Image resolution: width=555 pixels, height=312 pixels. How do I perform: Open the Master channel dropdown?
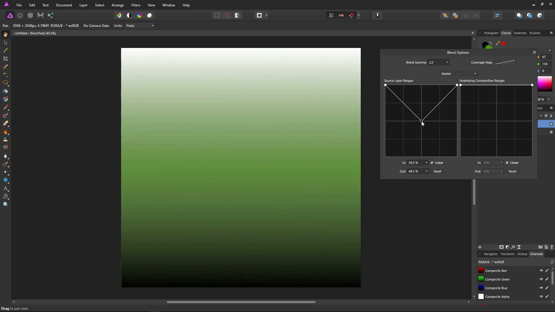[458, 74]
